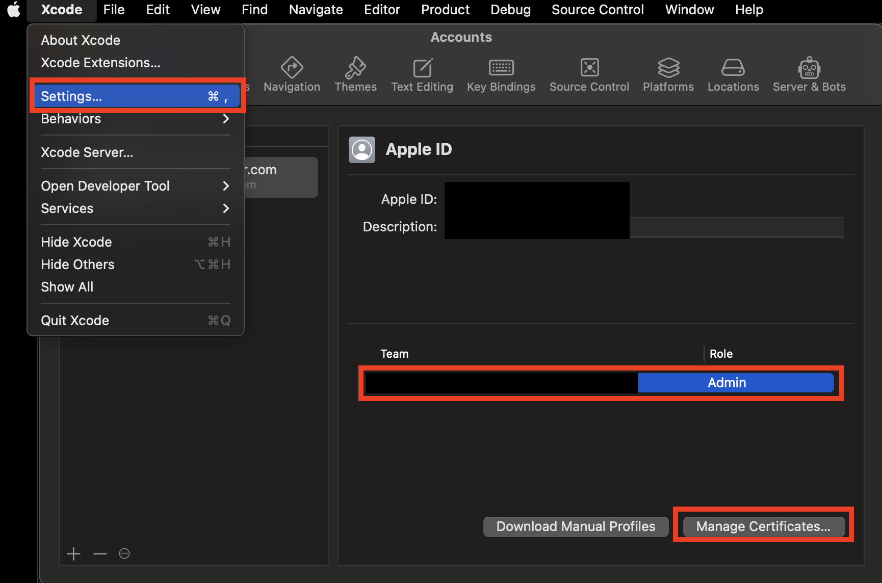
Task: Choose About Xcode menu item
Action: 135,40
